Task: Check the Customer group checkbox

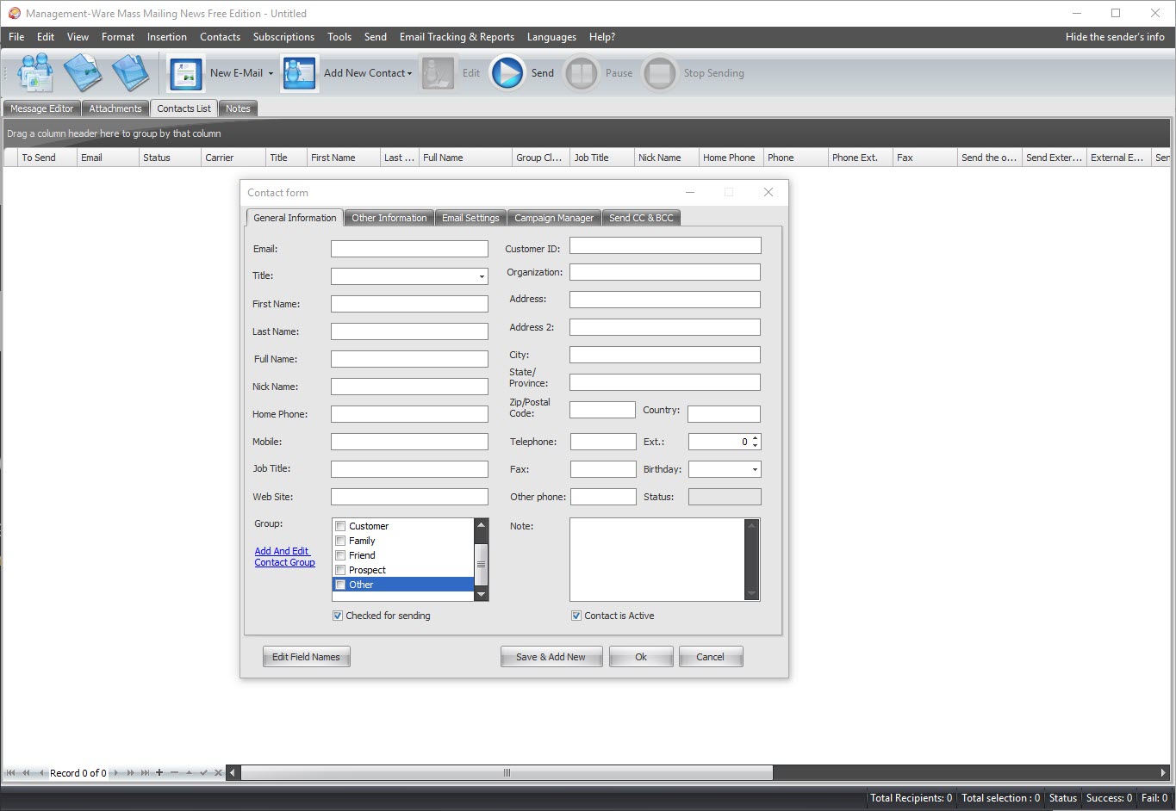Action: (x=340, y=526)
